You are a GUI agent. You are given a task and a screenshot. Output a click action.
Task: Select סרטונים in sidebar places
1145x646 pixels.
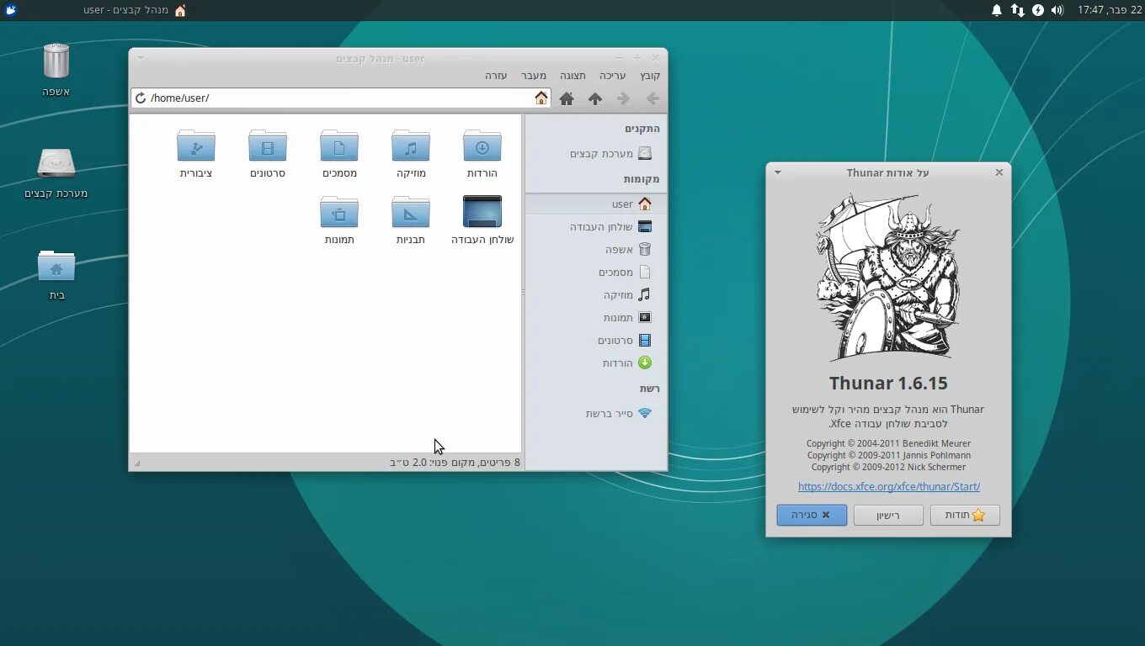pos(596,341)
